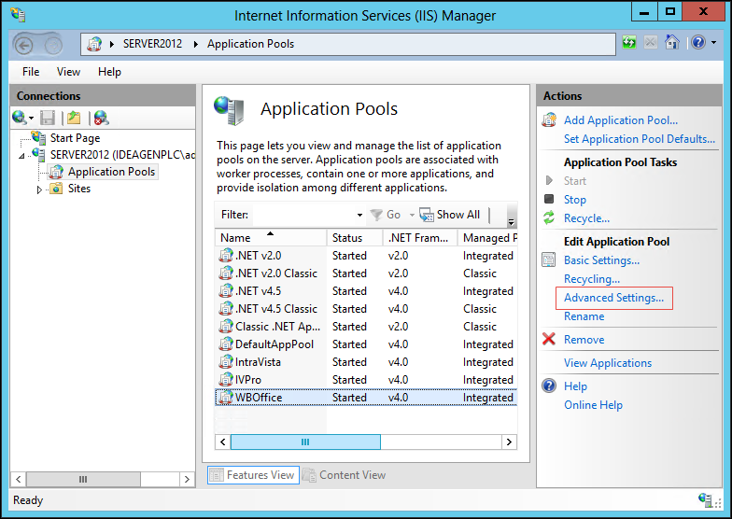Image resolution: width=732 pixels, height=519 pixels.
Task: Select the WBOffice application pool row
Action: (366, 398)
